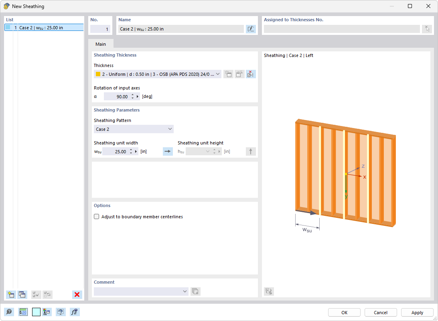Screen dimensions: 438x321
Task: Switch to the Main tab
Action: pyautogui.click(x=100, y=44)
